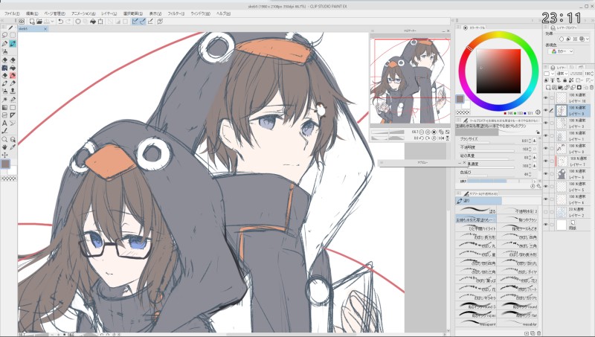Select the 指先ツールもどき brush

517,228
